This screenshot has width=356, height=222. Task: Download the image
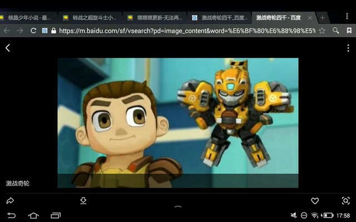(x=83, y=200)
